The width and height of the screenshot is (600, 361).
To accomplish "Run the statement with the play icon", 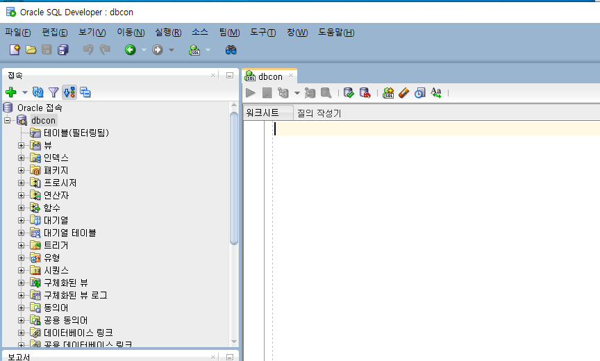I will click(251, 92).
